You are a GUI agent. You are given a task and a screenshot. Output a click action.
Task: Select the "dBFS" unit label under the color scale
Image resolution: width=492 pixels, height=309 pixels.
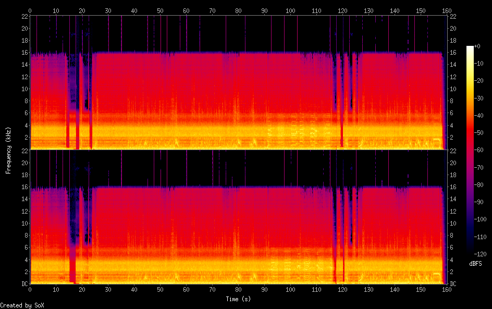475,264
